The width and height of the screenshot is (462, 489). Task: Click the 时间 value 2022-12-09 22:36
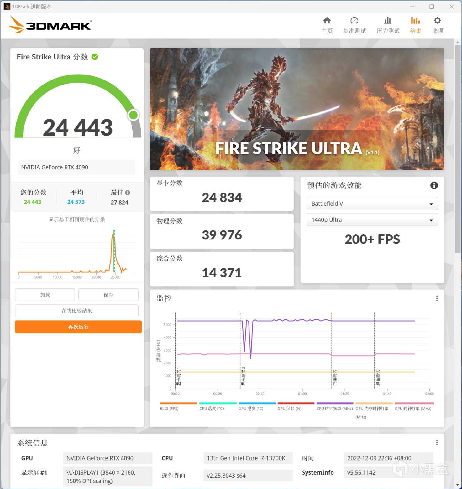click(x=388, y=458)
